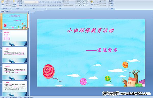Click the Paste clipboard icon
The image size is (153, 98).
pyautogui.click(x=3, y=2)
